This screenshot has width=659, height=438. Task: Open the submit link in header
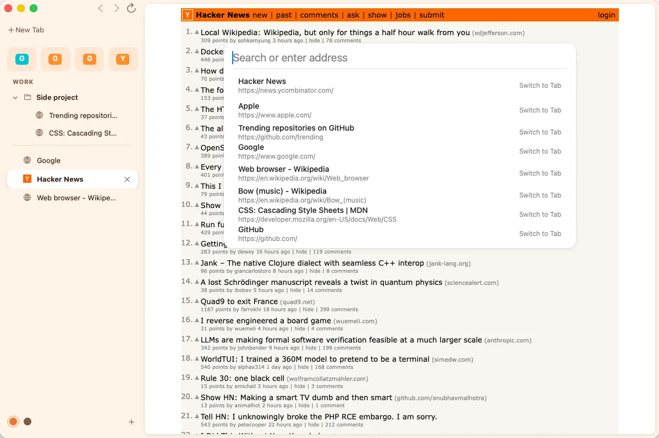(x=432, y=15)
